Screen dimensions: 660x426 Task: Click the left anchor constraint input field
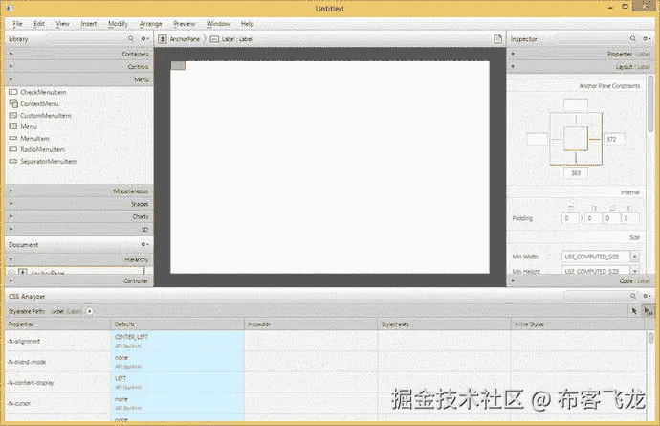click(538, 139)
